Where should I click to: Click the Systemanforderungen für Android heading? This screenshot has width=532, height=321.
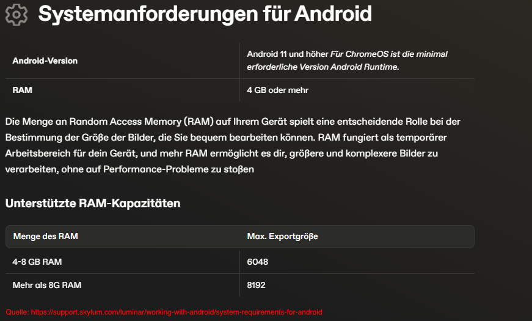tap(205, 14)
